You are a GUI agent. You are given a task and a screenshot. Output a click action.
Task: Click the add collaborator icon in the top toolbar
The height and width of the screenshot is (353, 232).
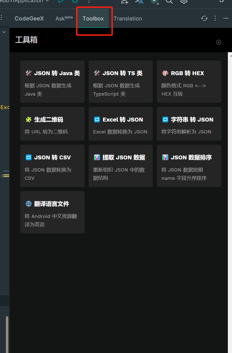click(125, 2)
